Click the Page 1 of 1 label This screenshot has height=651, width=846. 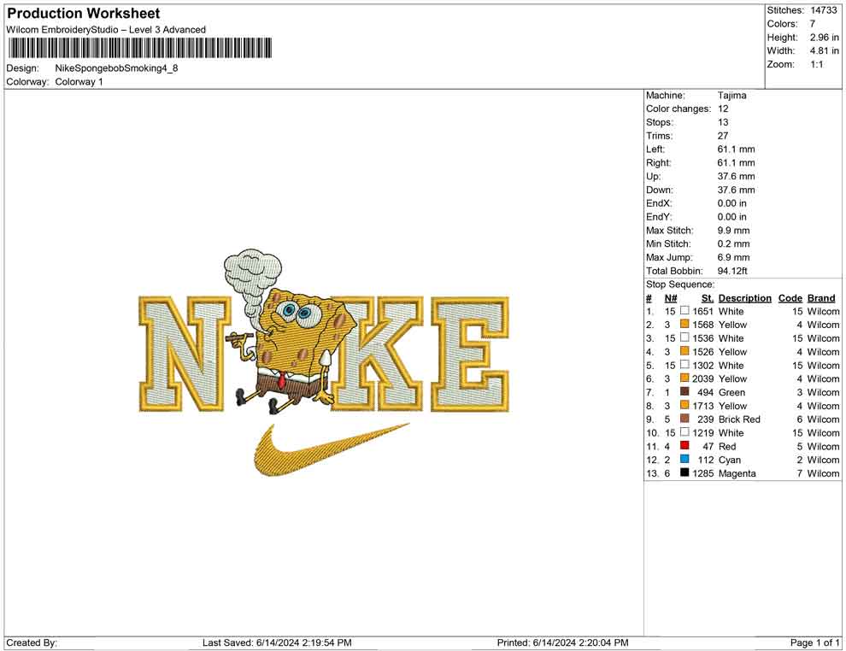point(814,642)
